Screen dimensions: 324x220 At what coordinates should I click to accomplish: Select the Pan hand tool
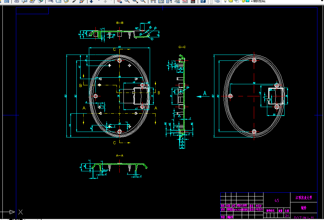119,1
